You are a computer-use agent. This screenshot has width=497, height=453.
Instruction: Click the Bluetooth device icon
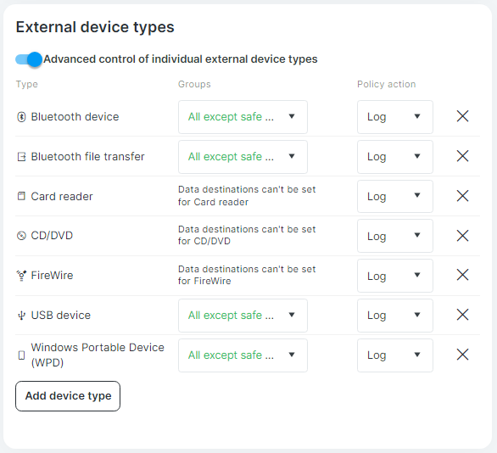coord(21,117)
